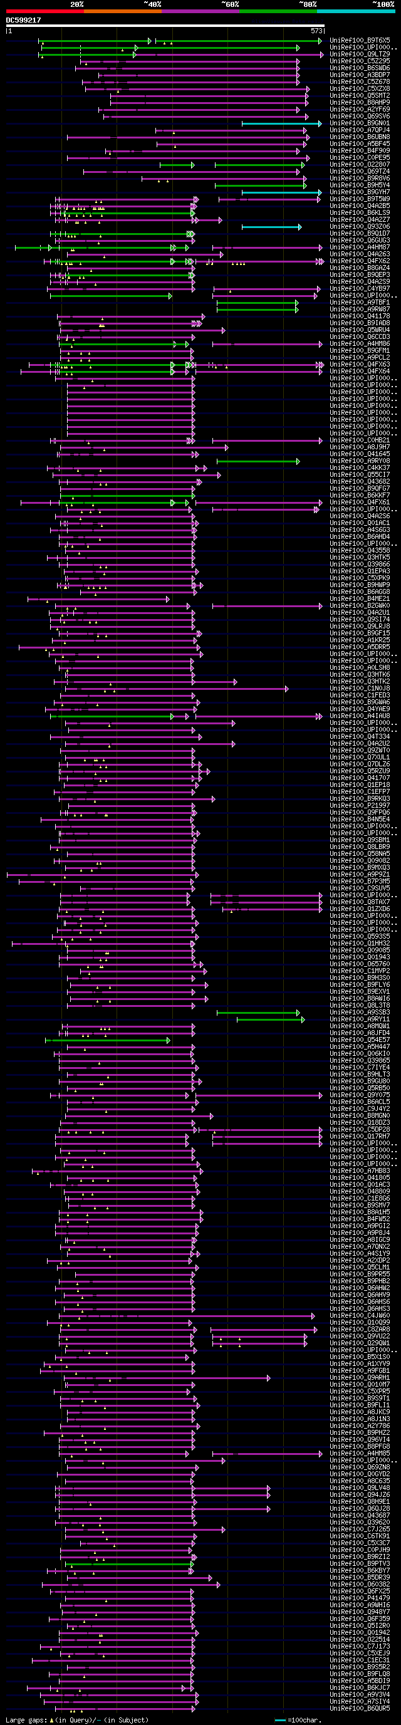The height and width of the screenshot is (1725, 401).
Task: Select hit label UniRef100_Q4A2Z7
Action: [360, 220]
